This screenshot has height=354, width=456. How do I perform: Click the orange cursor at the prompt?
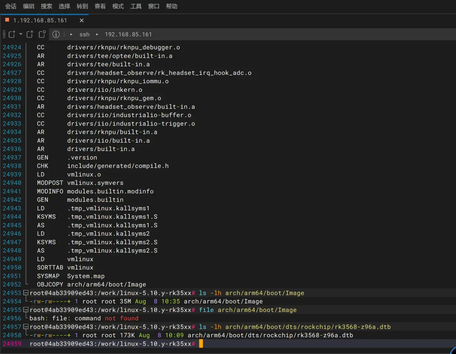coord(201,344)
